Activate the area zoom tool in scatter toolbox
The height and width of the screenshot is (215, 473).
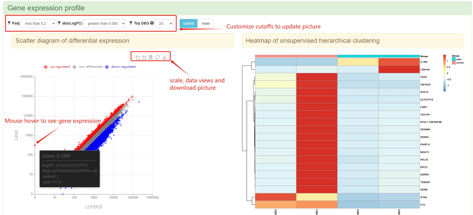[x=138, y=57]
